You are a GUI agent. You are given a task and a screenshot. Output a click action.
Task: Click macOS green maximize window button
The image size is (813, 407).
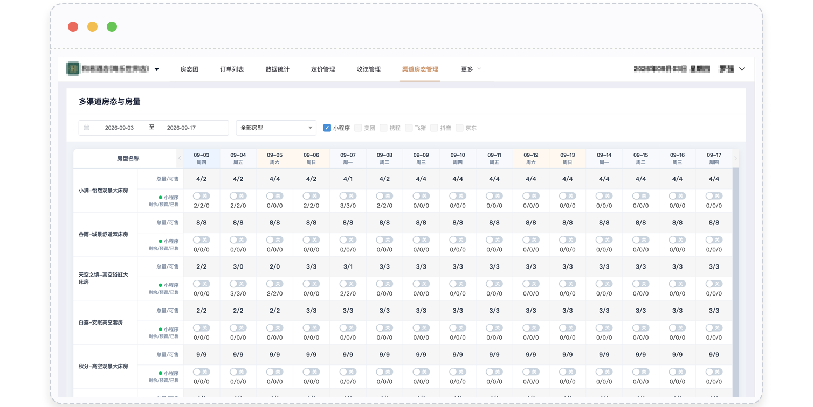112,26
